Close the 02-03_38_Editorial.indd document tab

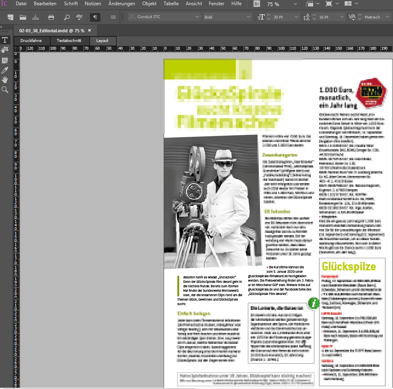tap(89, 30)
